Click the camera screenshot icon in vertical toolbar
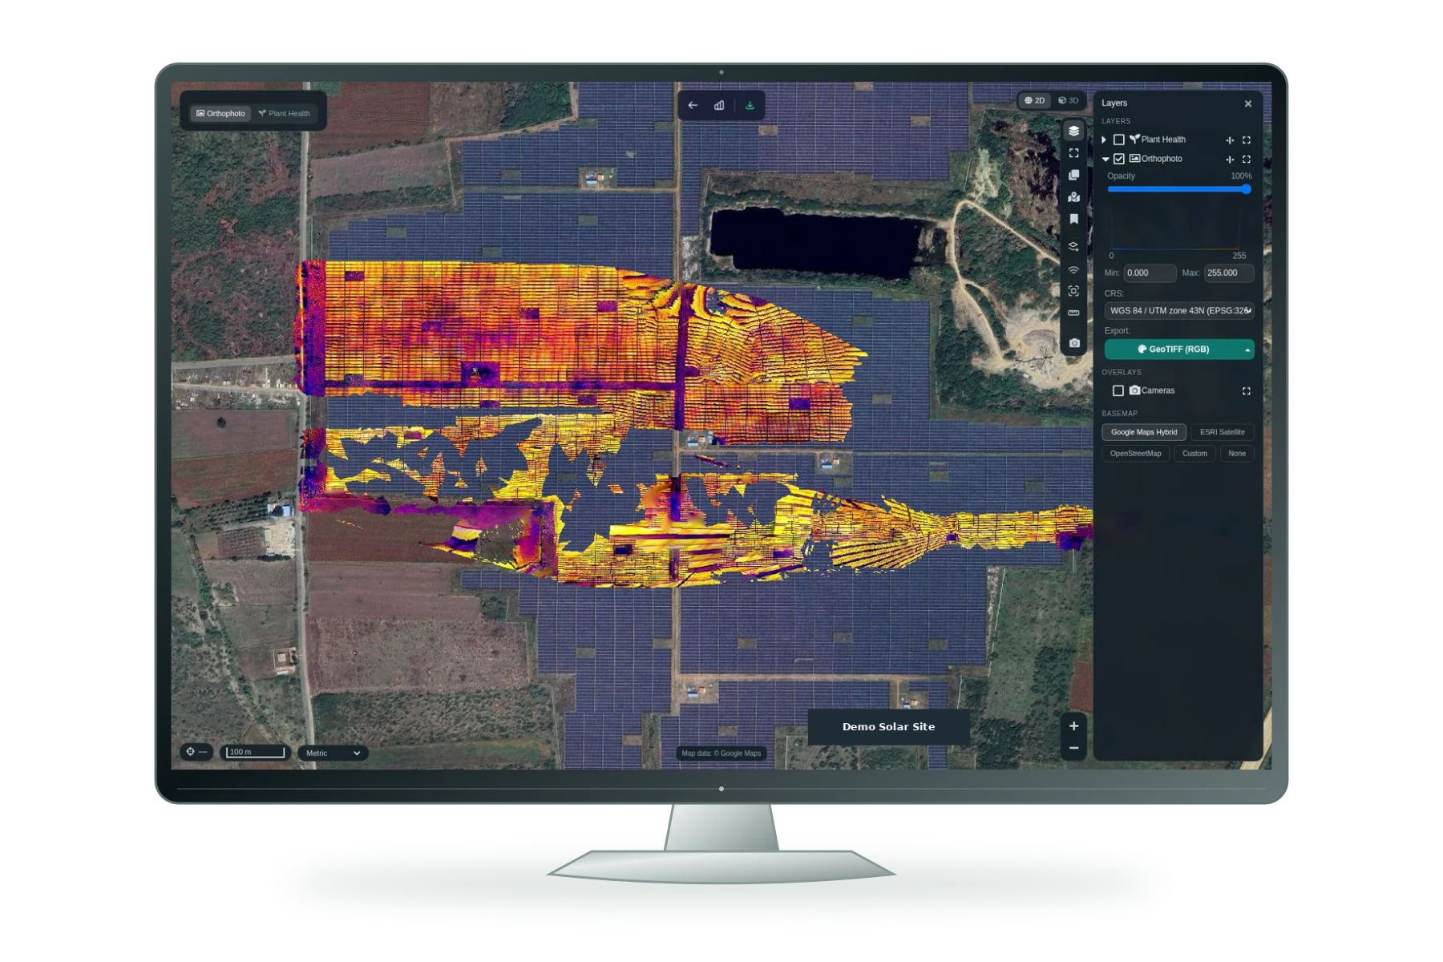This screenshot has width=1443, height=962. click(1074, 343)
